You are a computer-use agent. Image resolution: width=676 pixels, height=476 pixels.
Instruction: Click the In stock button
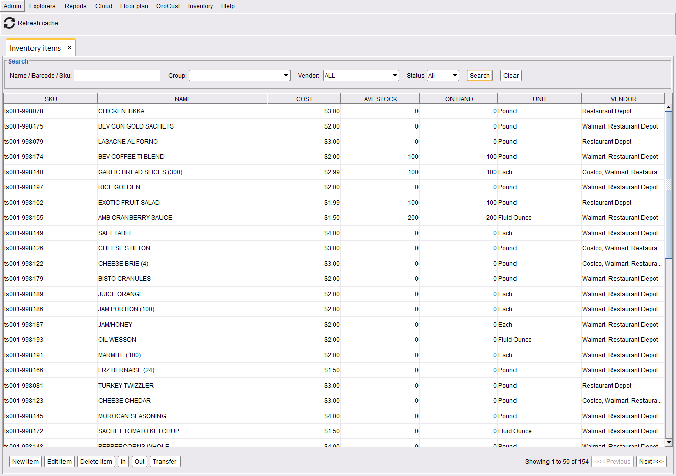click(123, 462)
